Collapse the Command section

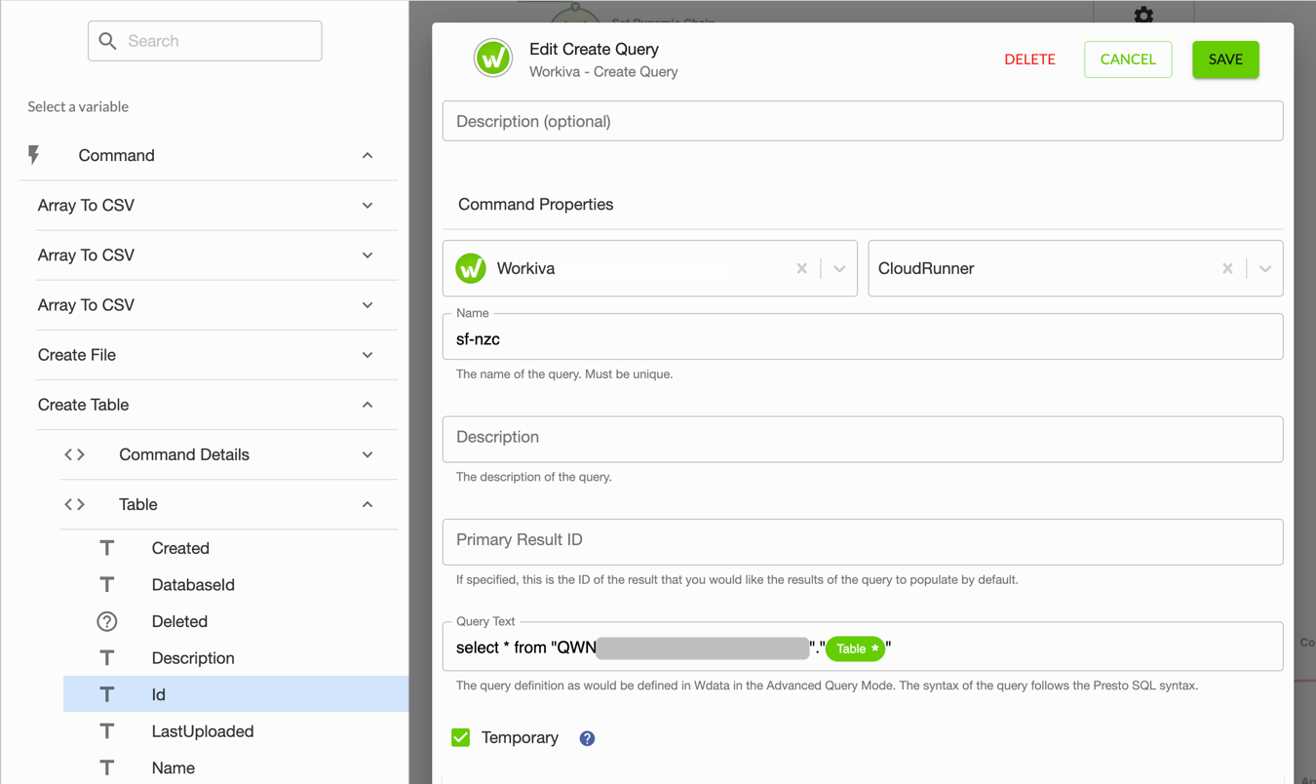368,155
